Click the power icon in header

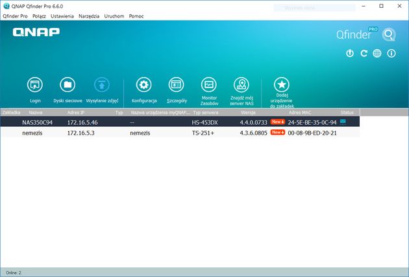click(x=350, y=53)
